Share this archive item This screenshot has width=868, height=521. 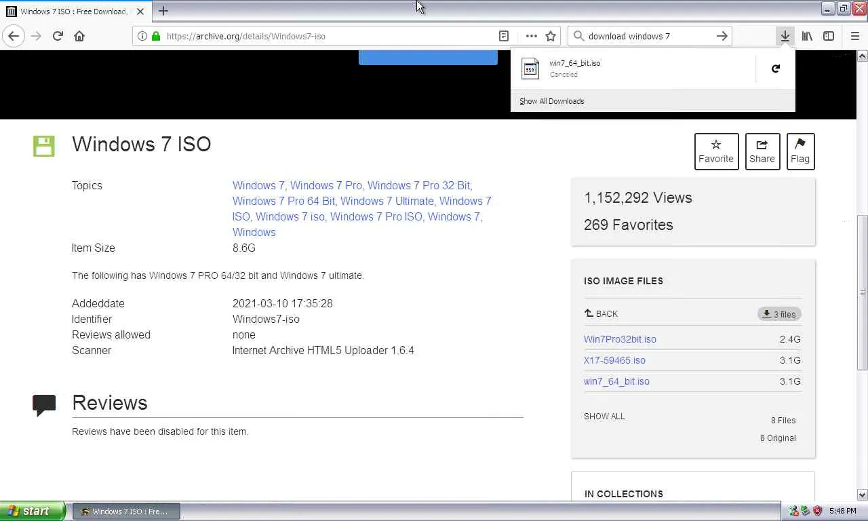(x=762, y=151)
